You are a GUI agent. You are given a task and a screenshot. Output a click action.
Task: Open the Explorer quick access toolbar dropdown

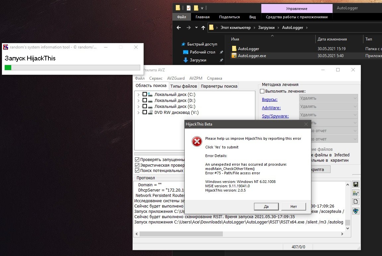202,8
